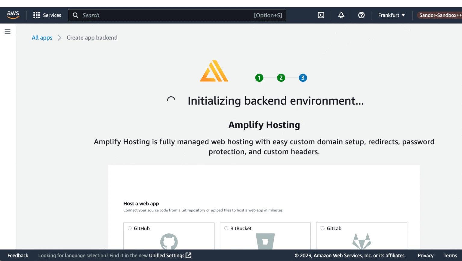Open the Frankfurt region dropdown
462x261 pixels.
[x=391, y=15]
